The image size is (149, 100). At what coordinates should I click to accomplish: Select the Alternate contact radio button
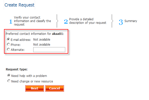(8, 49)
